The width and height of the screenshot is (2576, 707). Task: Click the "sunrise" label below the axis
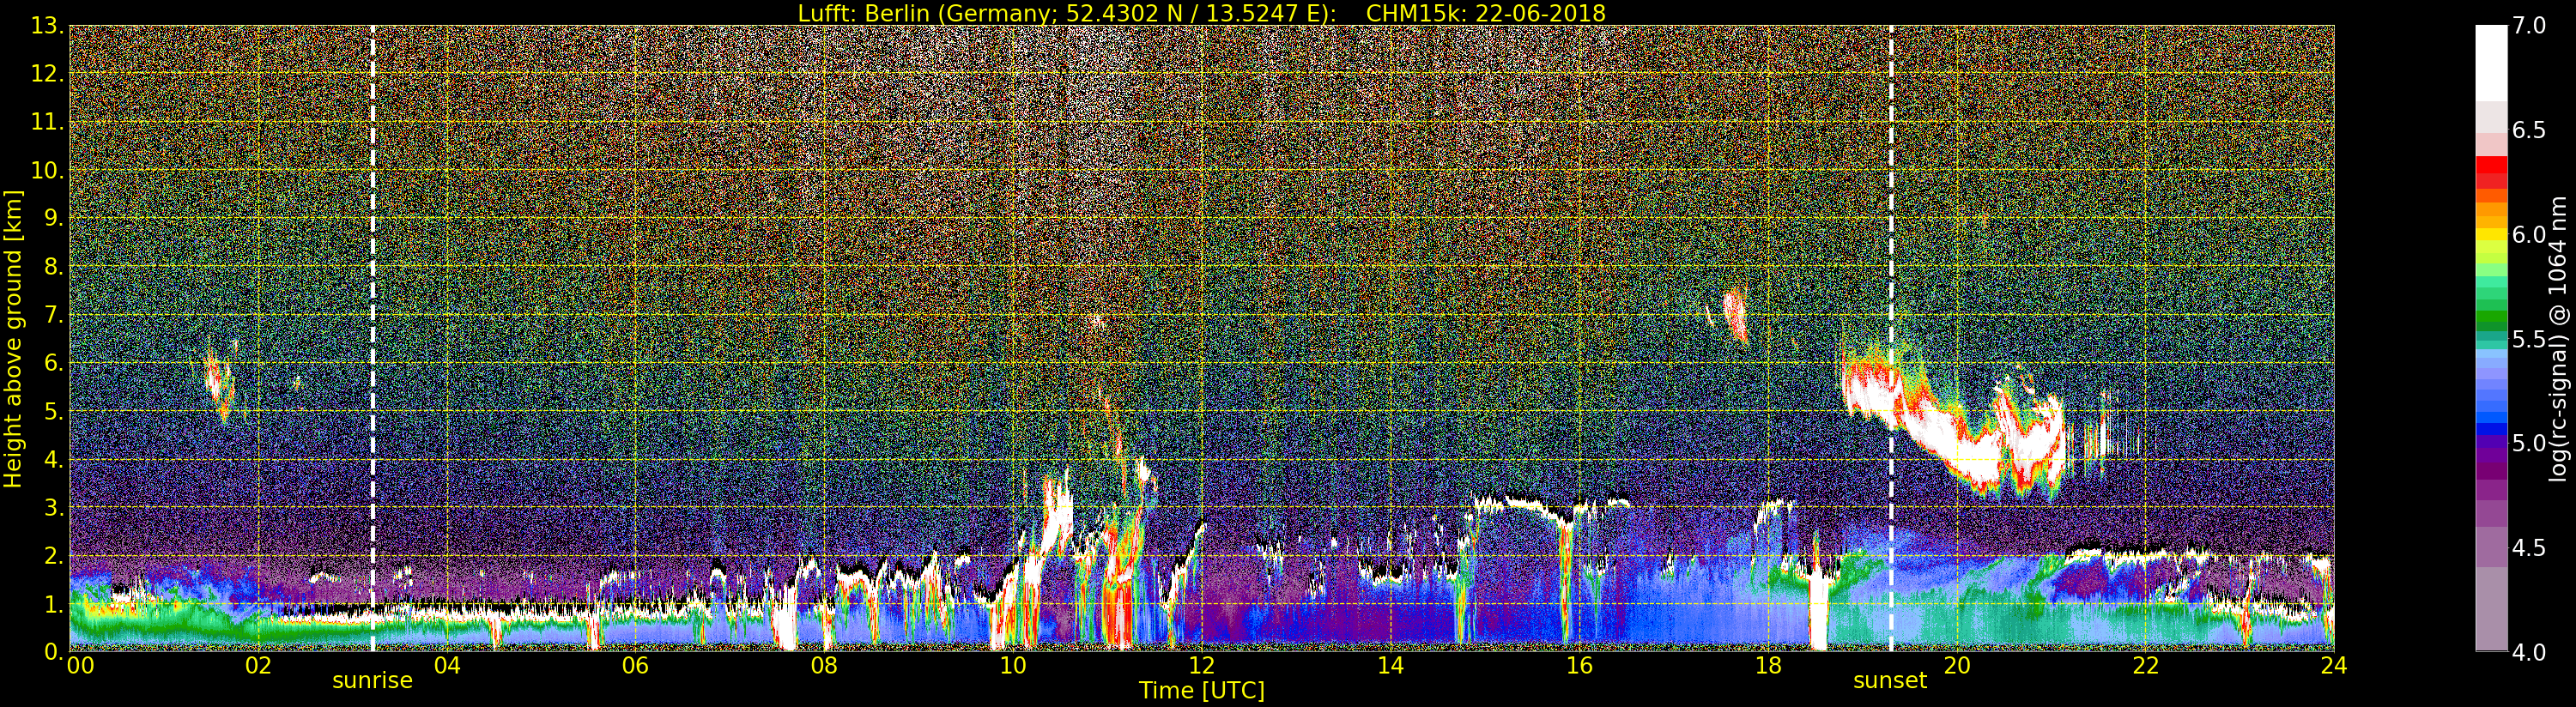pos(372,681)
